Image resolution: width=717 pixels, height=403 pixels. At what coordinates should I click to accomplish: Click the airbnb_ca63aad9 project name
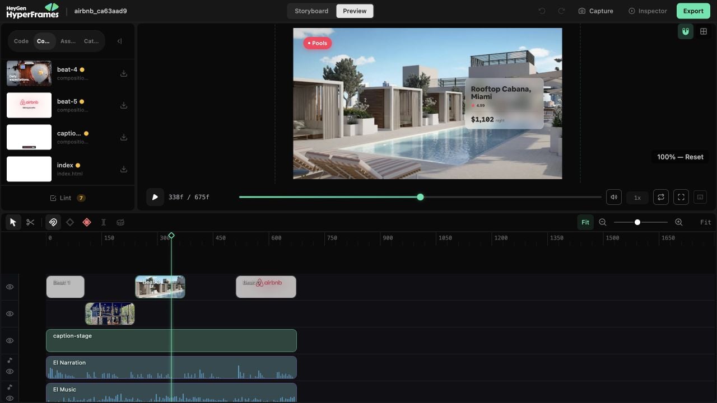pos(101,11)
